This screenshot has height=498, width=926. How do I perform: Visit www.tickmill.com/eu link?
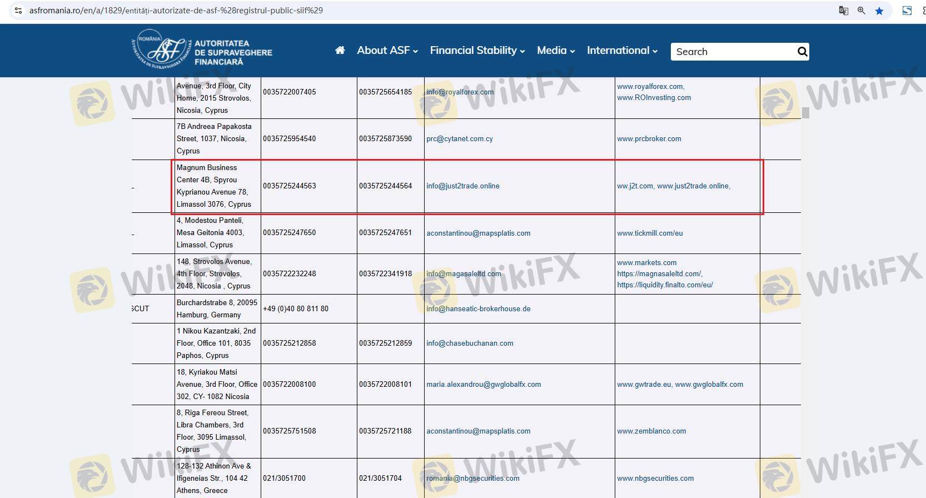650,233
